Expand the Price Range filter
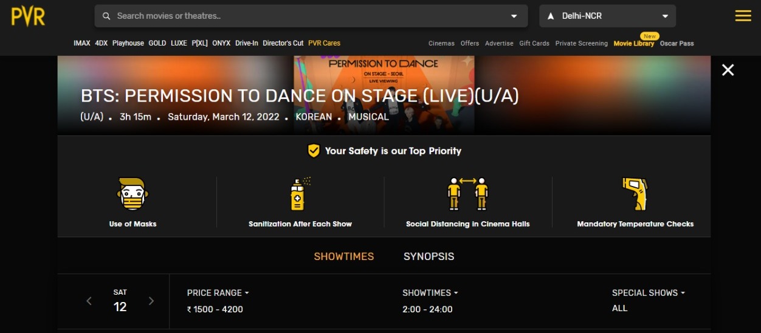 [218, 293]
